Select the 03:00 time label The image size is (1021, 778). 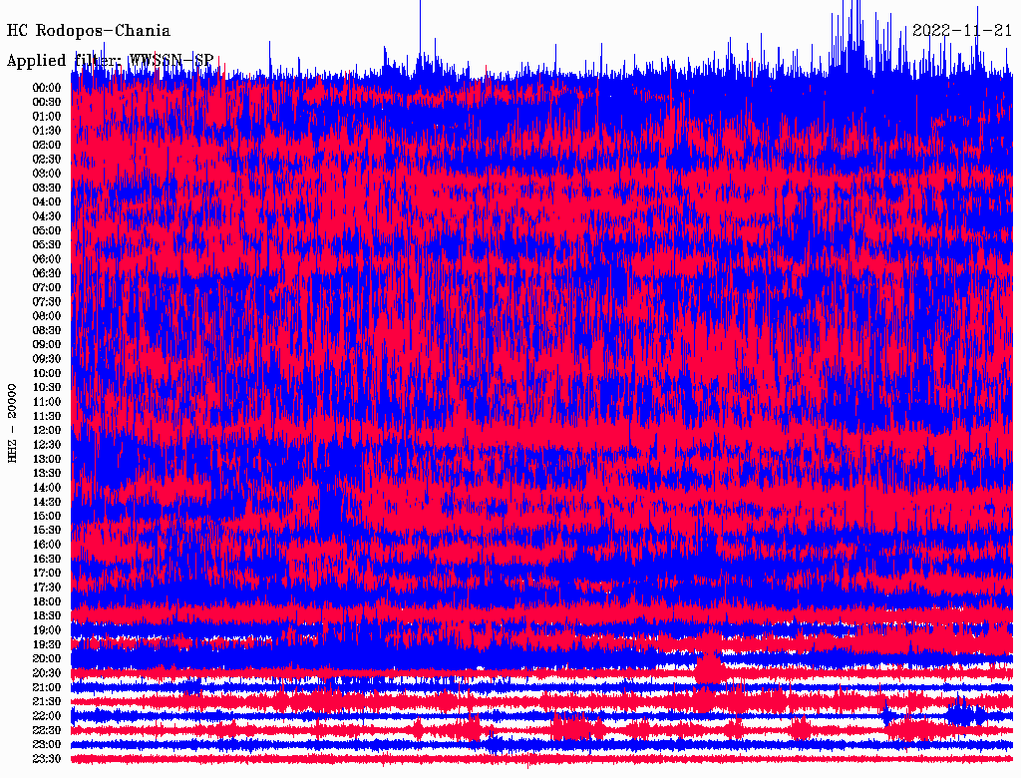click(47, 174)
